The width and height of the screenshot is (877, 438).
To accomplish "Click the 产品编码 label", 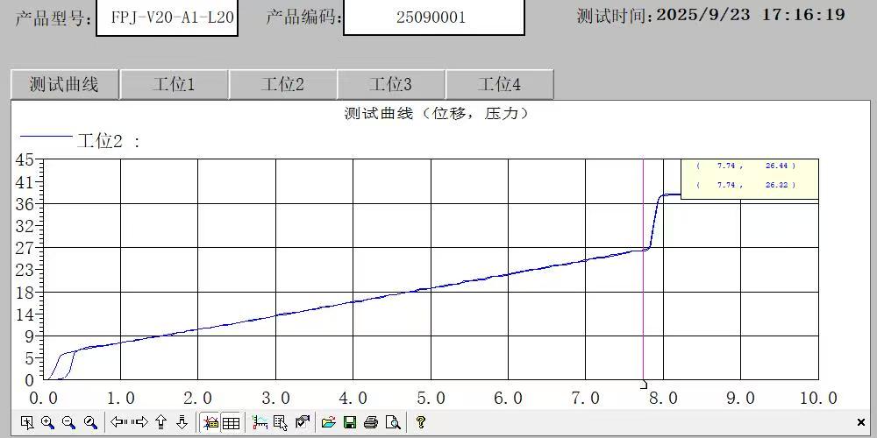I will click(303, 18).
